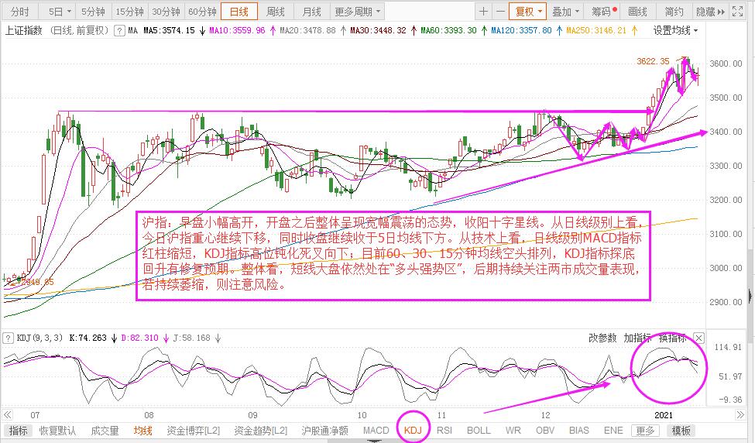Switch to 60分钟 period tab

[202, 12]
